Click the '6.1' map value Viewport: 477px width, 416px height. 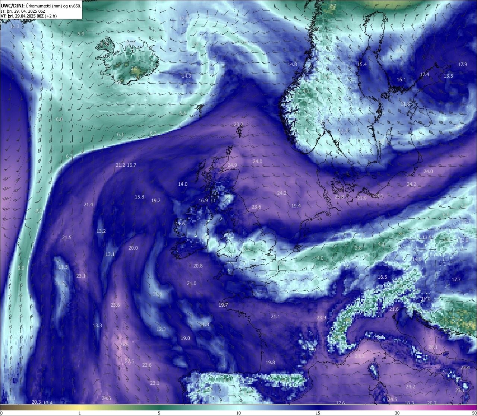(x=120, y=134)
